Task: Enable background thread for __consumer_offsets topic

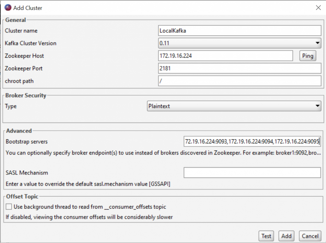Action: point(9,206)
